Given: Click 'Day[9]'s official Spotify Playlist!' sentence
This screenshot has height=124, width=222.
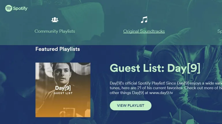Looking at the screenshot, I should click(137, 83).
